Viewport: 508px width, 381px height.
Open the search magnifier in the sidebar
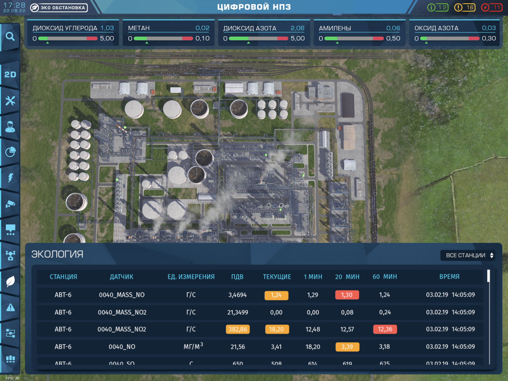(x=10, y=37)
